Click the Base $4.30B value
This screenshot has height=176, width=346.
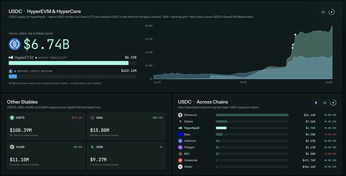click(311, 134)
